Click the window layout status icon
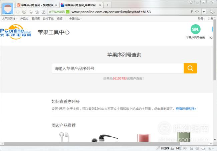Image resolution: width=217 pixels, height=151 pixels. pyautogui.click(x=203, y=148)
